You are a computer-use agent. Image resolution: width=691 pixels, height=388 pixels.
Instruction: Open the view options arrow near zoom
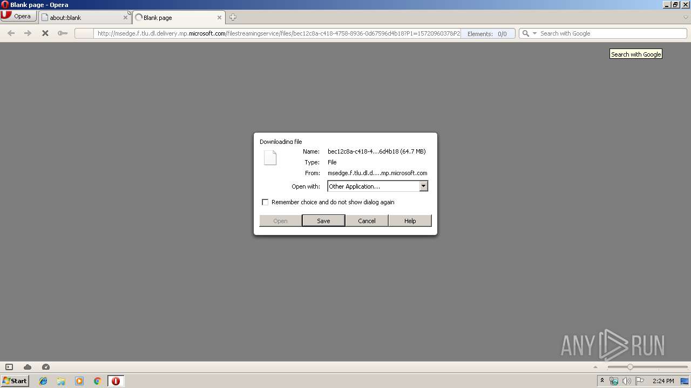(595, 367)
